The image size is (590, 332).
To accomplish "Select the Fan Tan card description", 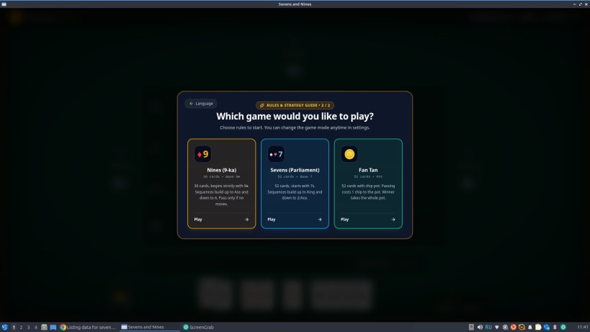I will coord(368,192).
